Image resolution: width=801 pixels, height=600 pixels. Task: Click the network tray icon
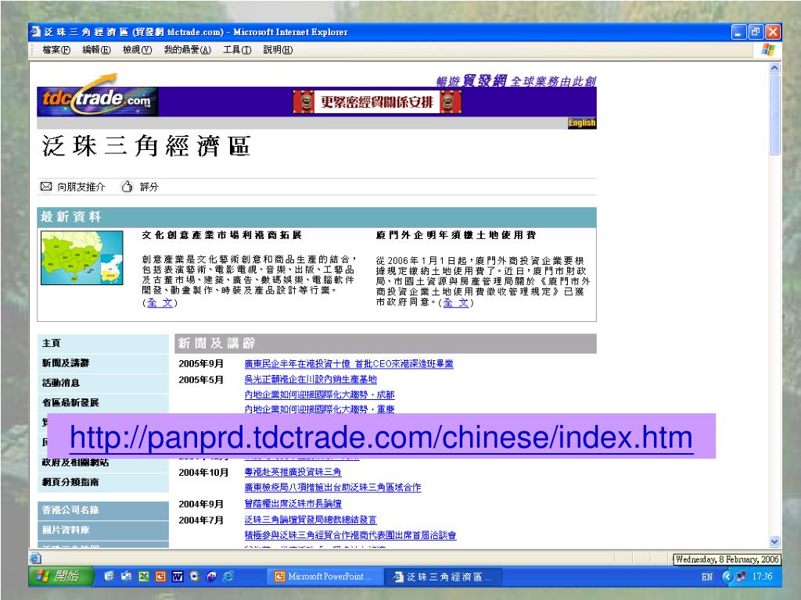point(742,577)
